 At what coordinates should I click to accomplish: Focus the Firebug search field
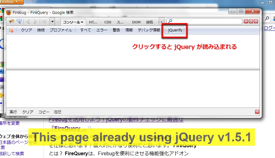pyautogui.click(x=204, y=21)
